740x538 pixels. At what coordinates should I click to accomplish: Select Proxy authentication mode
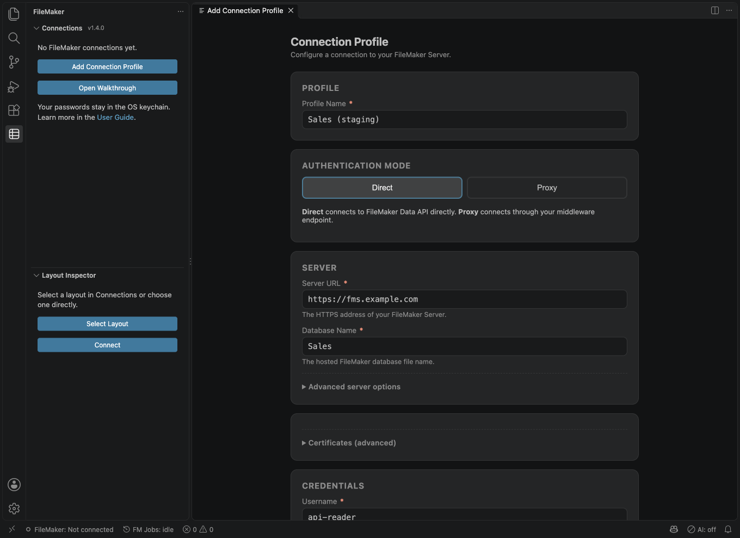coord(547,187)
